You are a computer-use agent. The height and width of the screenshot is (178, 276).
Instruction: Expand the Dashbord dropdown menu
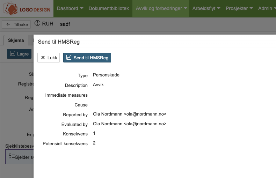70,8
